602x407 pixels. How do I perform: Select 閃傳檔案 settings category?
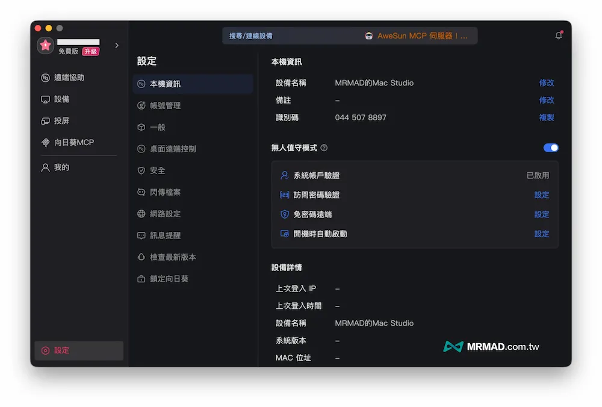[x=193, y=192]
